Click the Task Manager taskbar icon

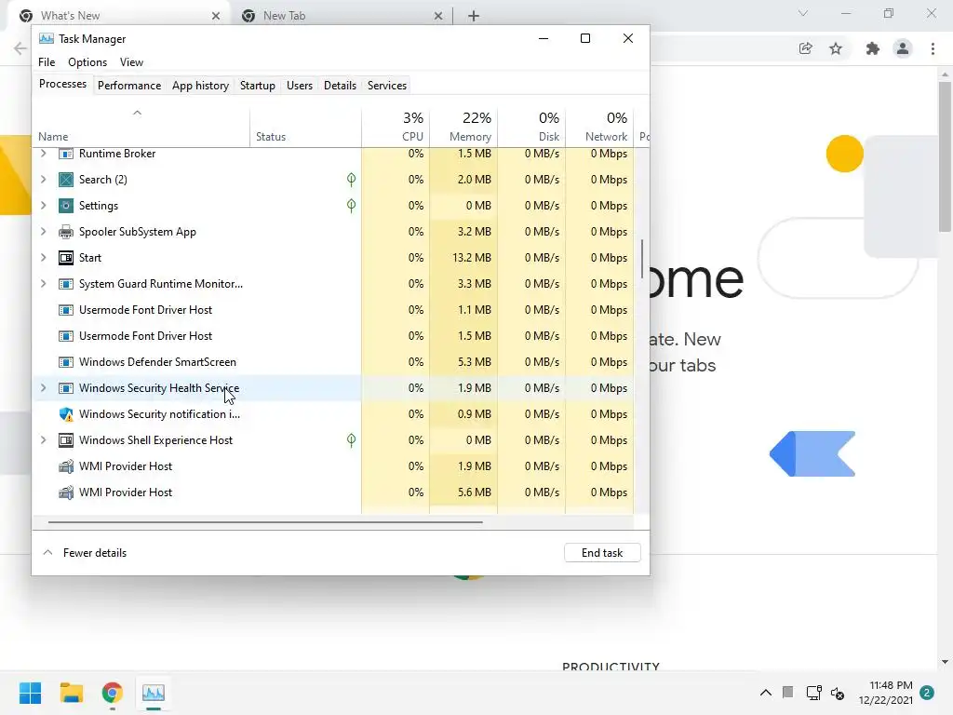click(x=154, y=693)
